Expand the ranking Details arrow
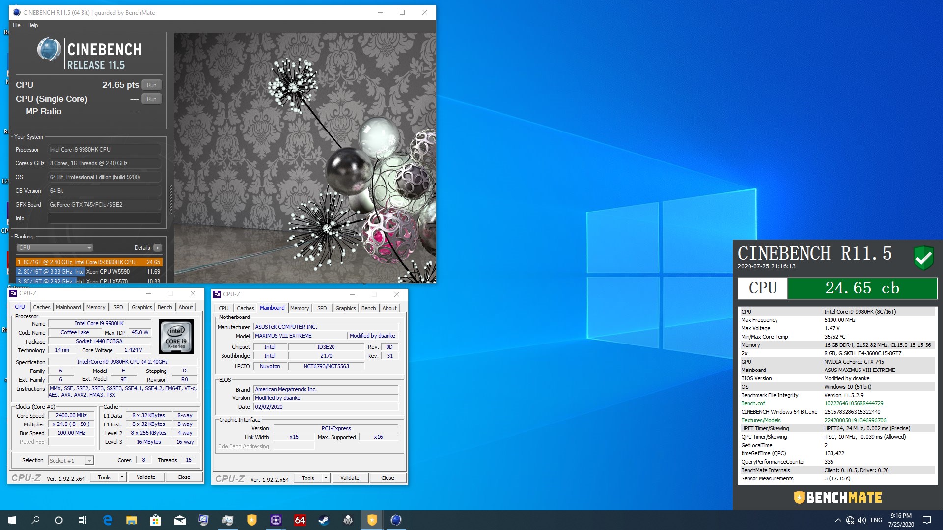The image size is (943, 530). click(158, 248)
